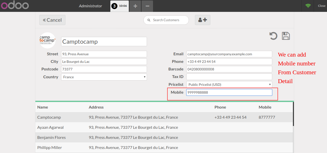Click the undo changes arrow icon
327x153 pixels.
click(x=273, y=36)
